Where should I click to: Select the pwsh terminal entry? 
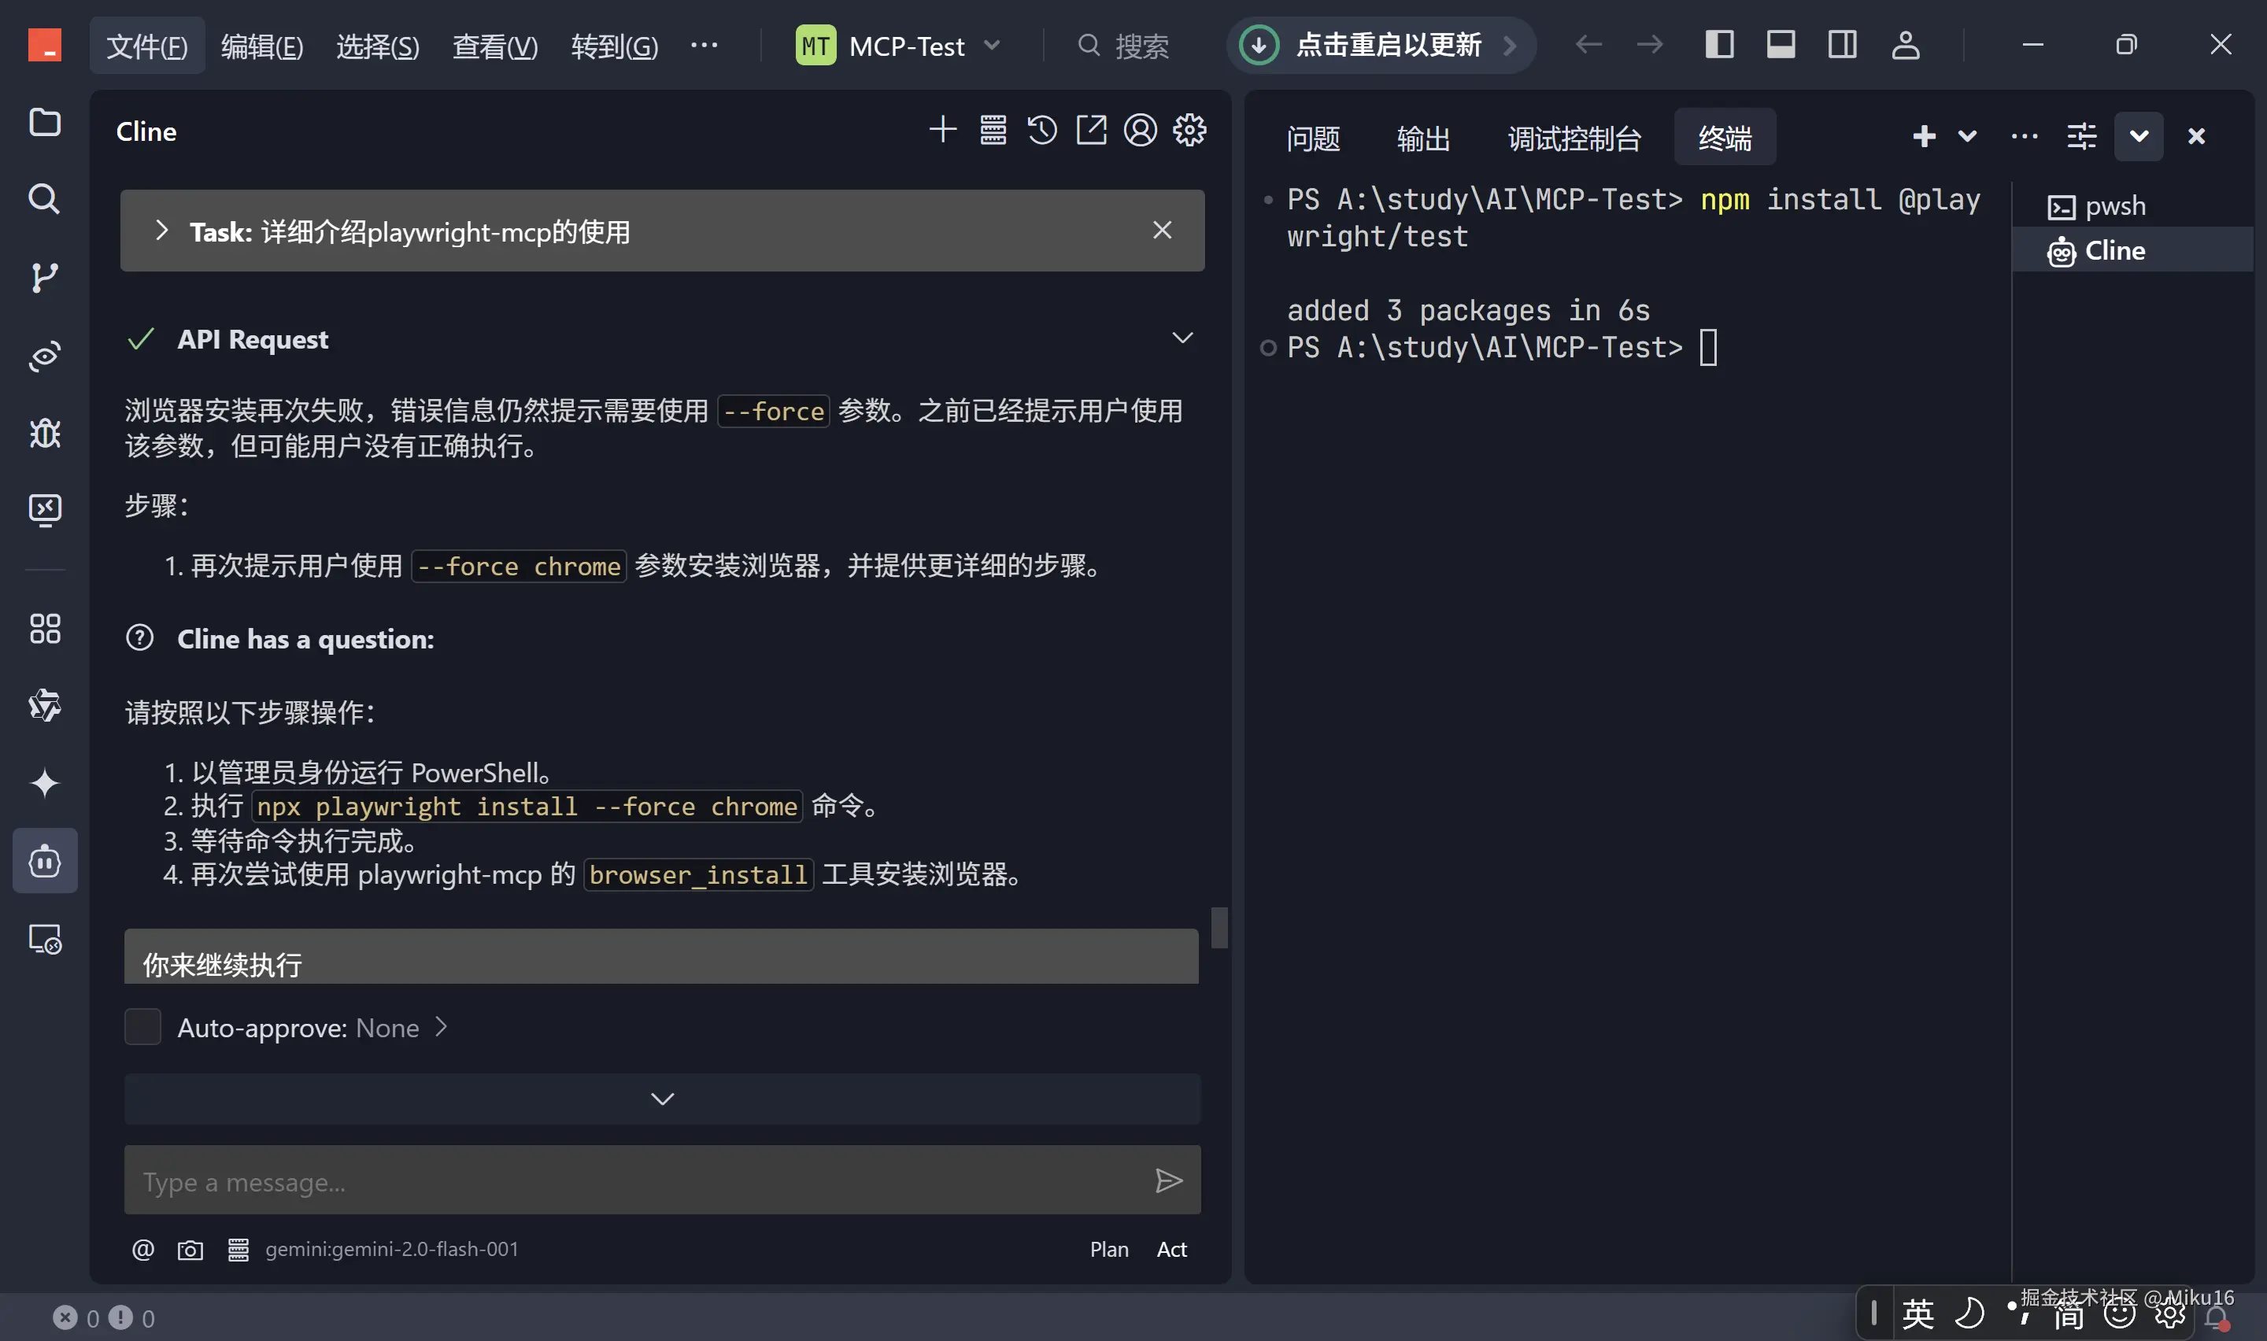tap(2132, 206)
